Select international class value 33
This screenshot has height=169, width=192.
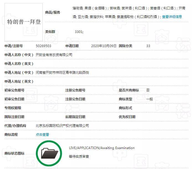(x=148, y=46)
